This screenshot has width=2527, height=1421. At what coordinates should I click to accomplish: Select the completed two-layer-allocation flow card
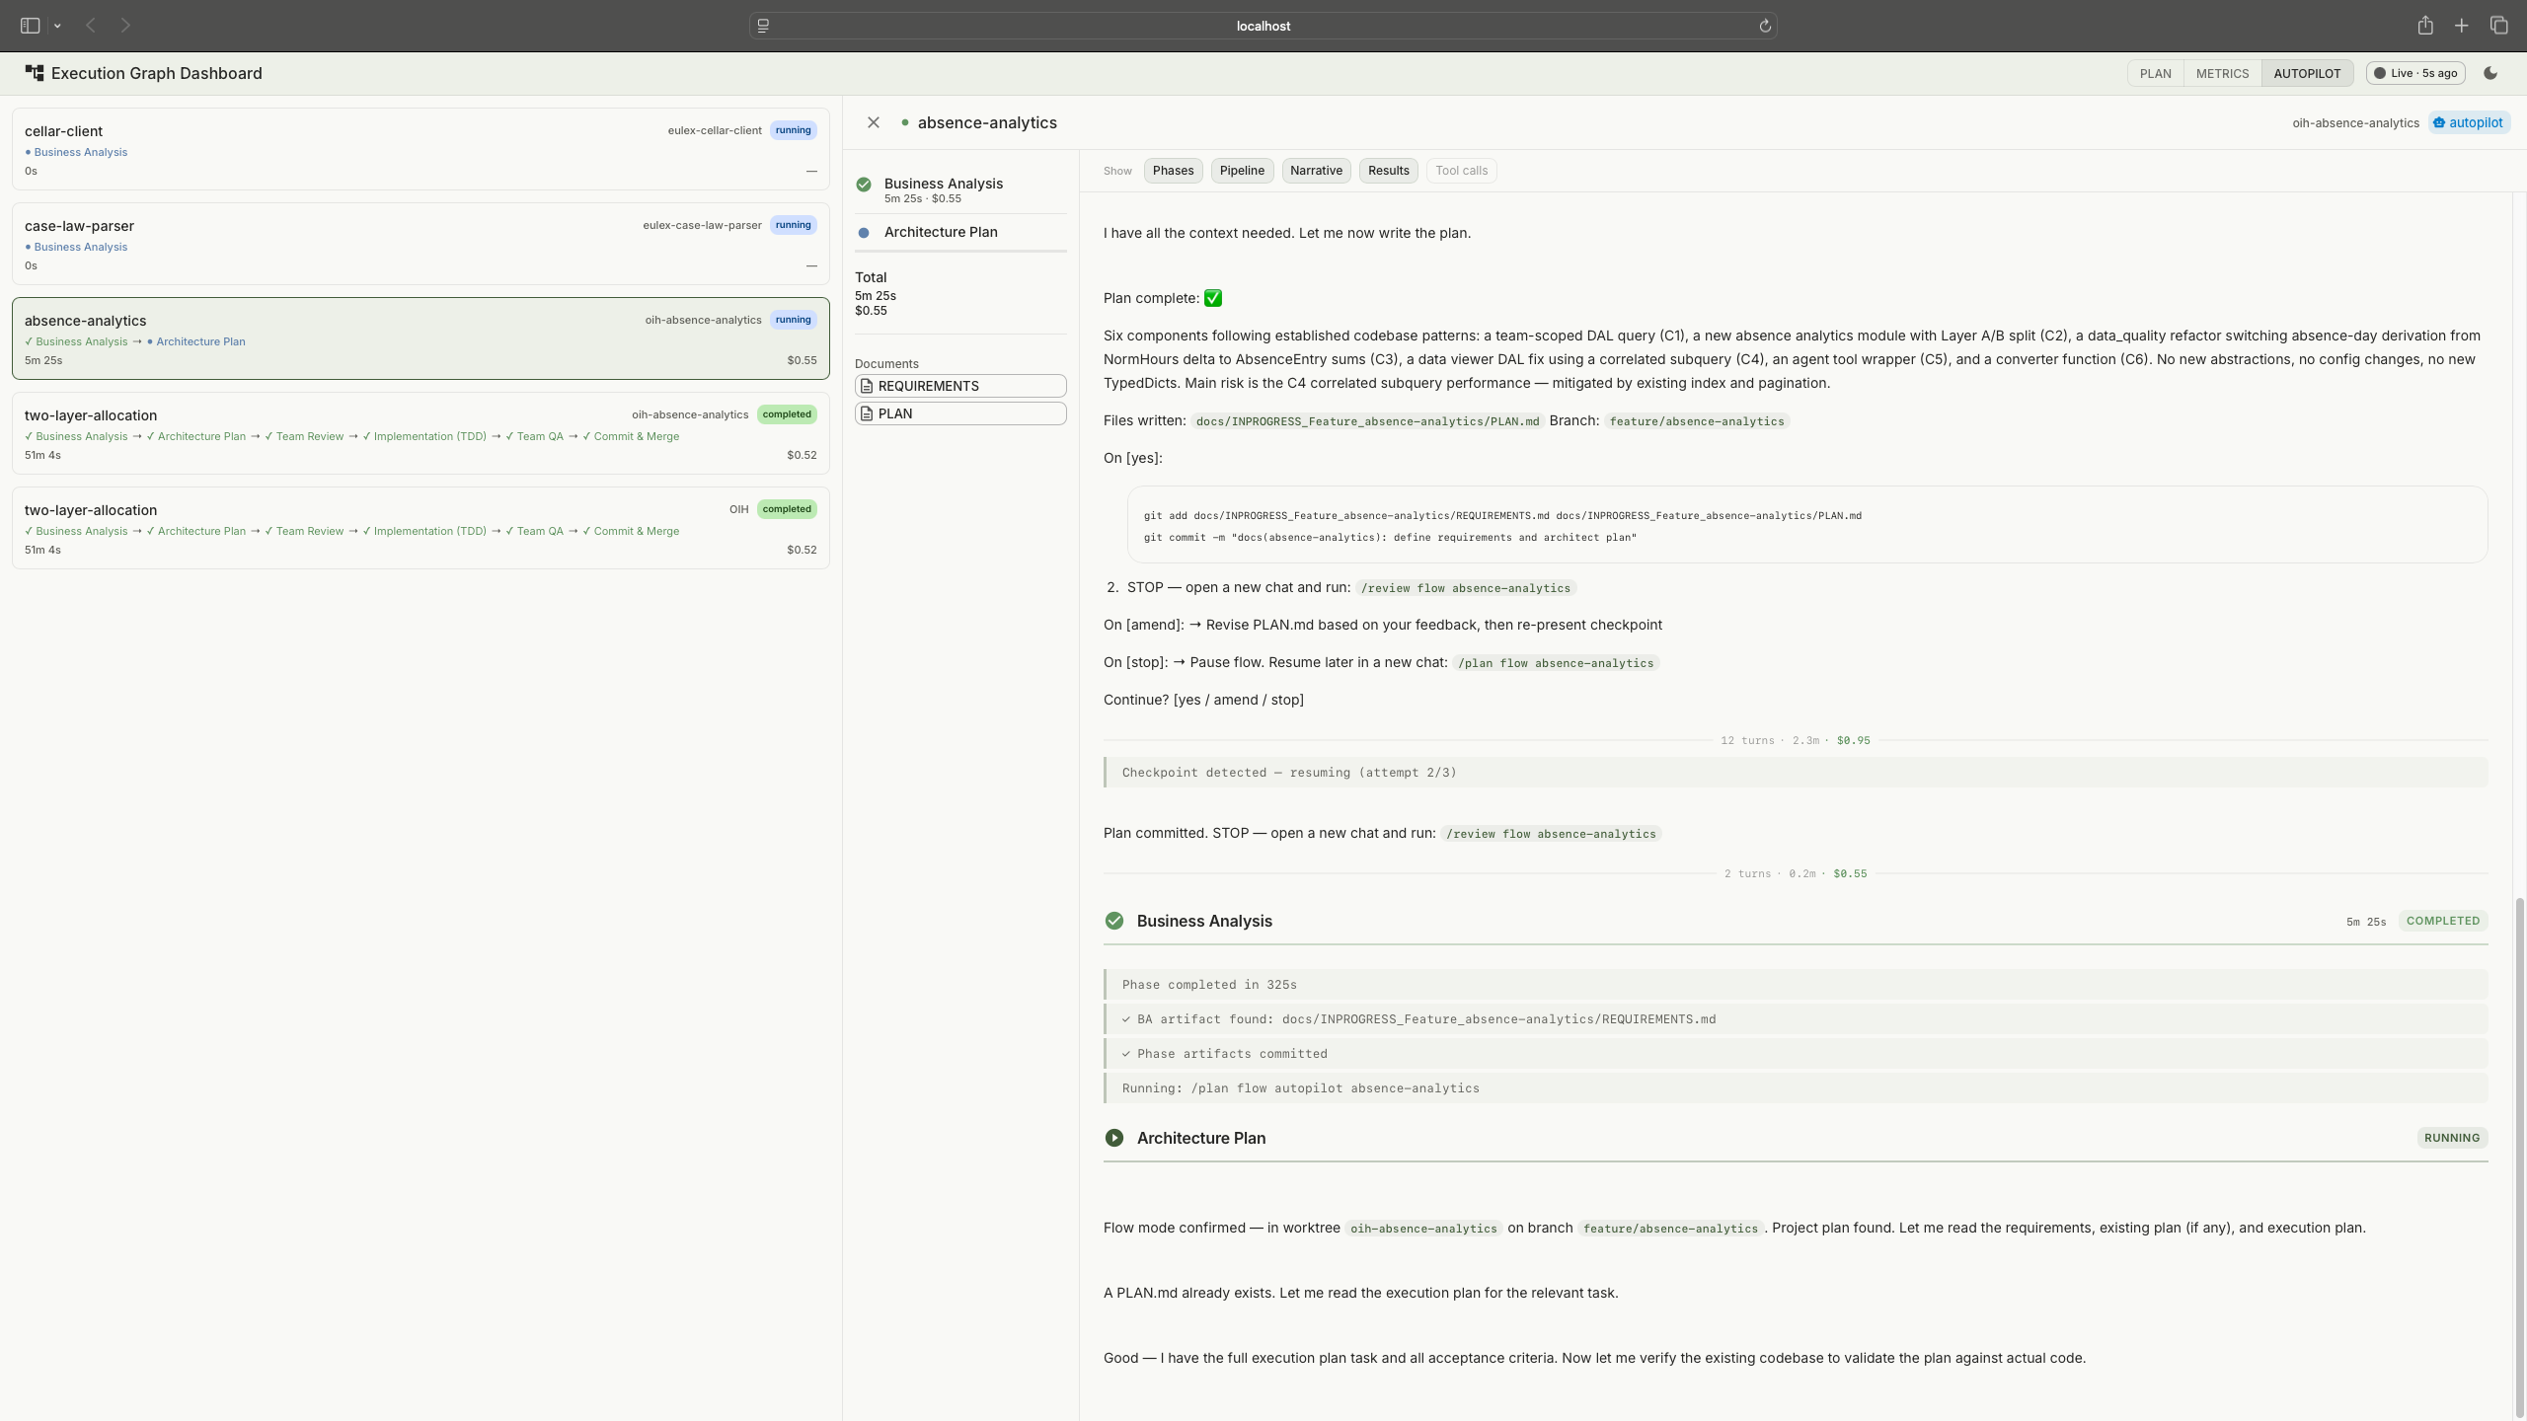point(420,432)
